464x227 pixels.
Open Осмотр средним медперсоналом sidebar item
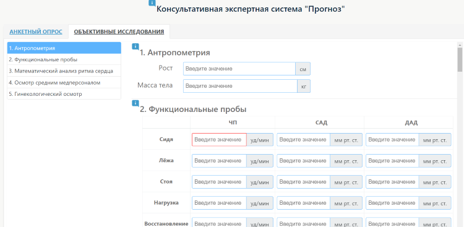point(64,82)
